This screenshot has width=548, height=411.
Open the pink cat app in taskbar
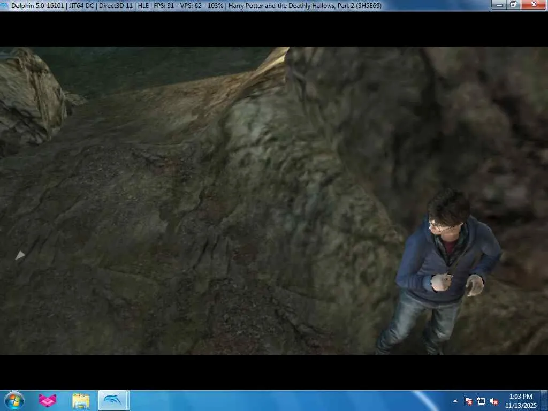tap(48, 400)
